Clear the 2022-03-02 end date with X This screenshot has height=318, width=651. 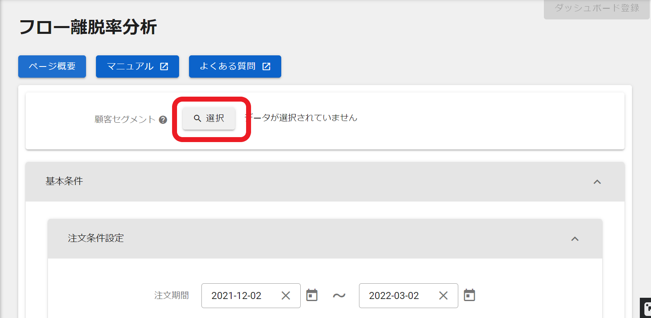(443, 296)
